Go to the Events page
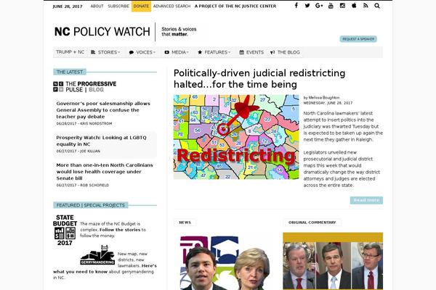This screenshot has height=290, width=436. click(251, 52)
